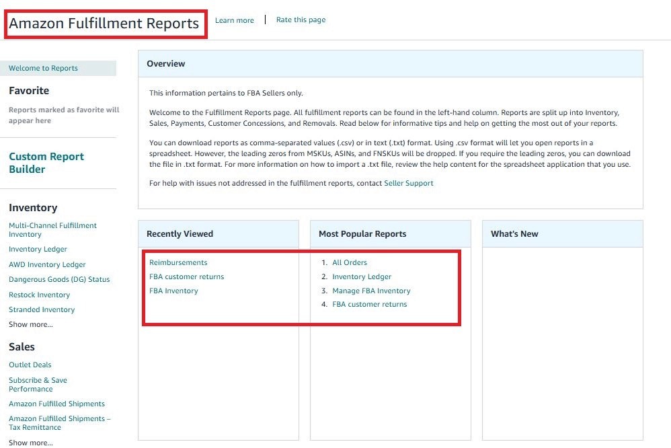The height and width of the screenshot is (448, 671).
Task: Open the AWD Inventory Ledger
Action: coord(47,264)
